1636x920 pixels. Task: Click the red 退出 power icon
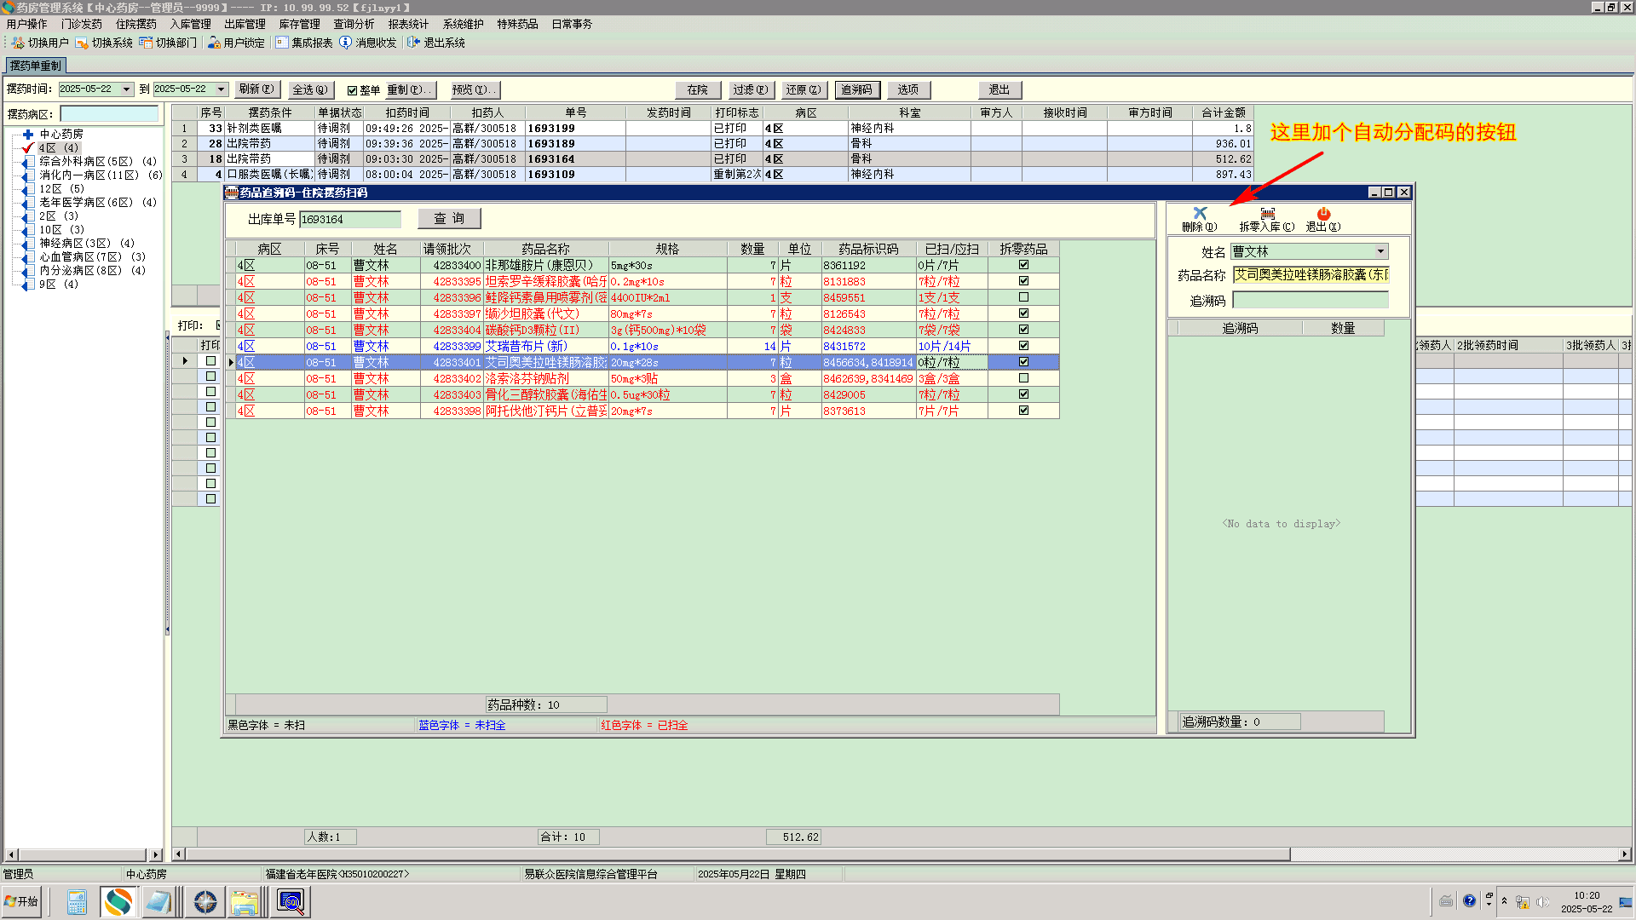tap(1322, 213)
